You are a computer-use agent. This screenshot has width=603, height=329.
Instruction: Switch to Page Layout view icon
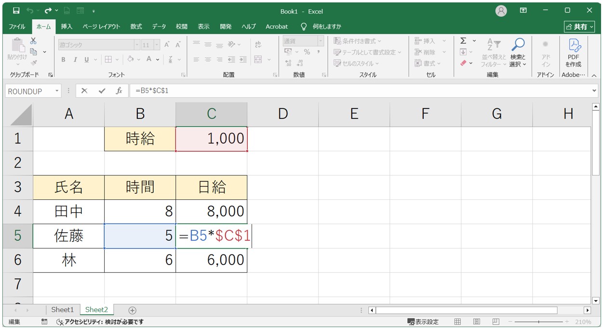476,322
